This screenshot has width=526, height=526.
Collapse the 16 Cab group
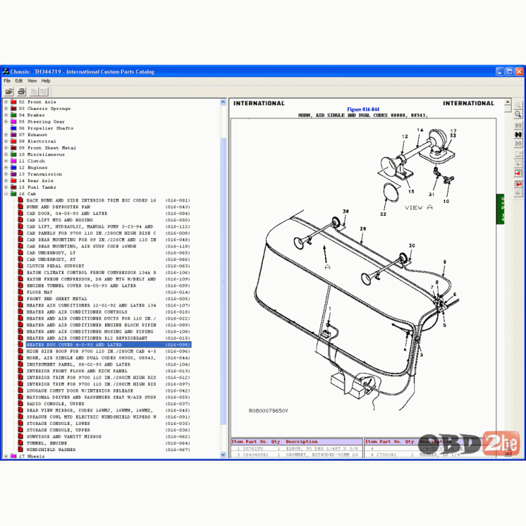(5, 194)
